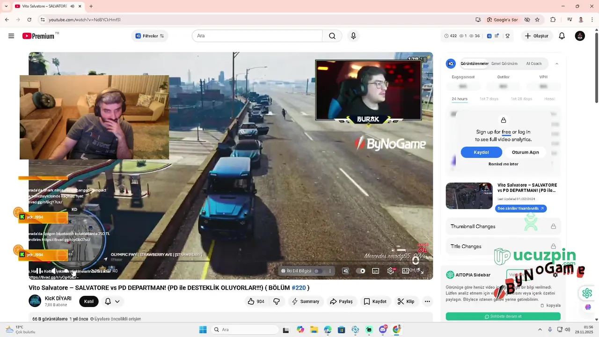Image resolution: width=599 pixels, height=337 pixels.
Task: Open the more actions ellipsis below video
Action: [427, 301]
